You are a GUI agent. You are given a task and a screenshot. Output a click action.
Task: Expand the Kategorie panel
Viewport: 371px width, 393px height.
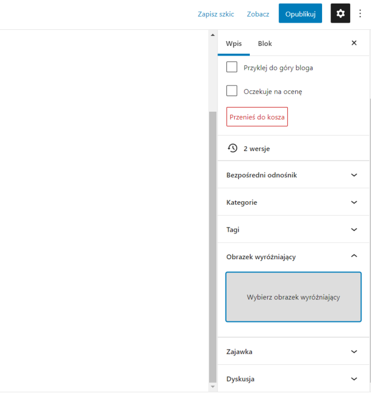(x=293, y=202)
